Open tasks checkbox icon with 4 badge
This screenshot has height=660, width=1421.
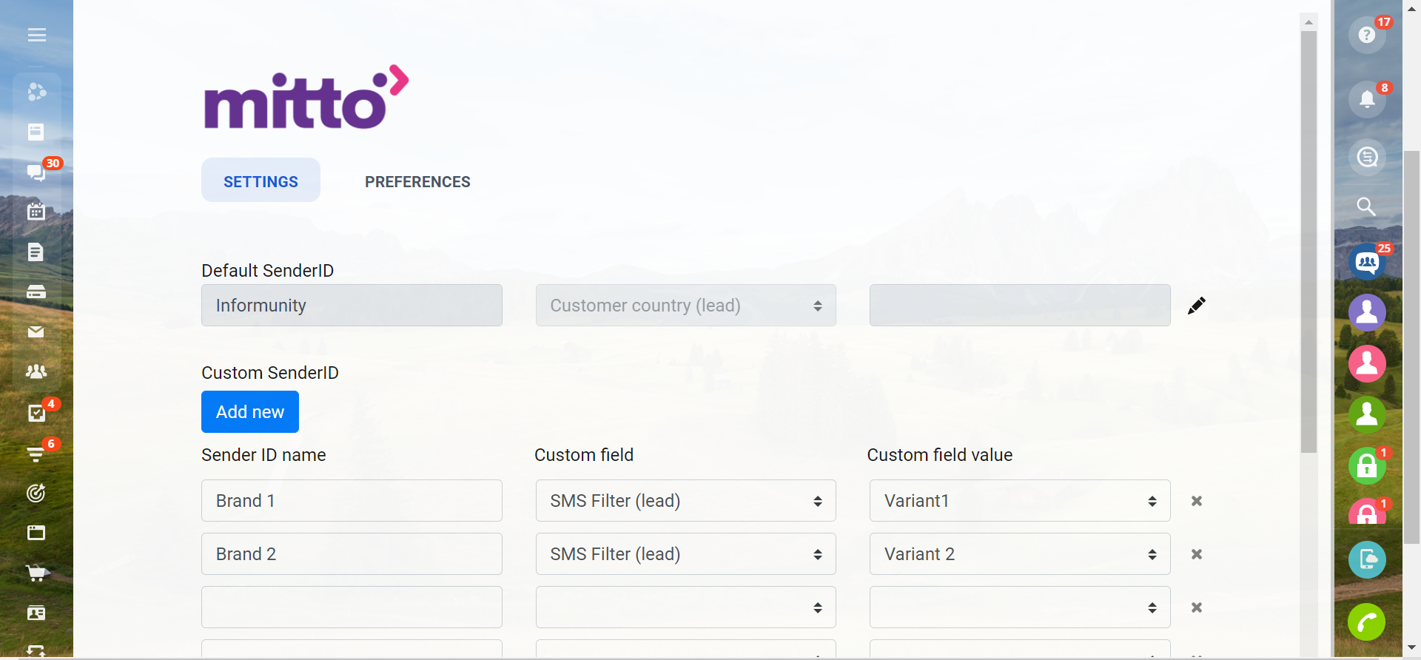click(36, 413)
